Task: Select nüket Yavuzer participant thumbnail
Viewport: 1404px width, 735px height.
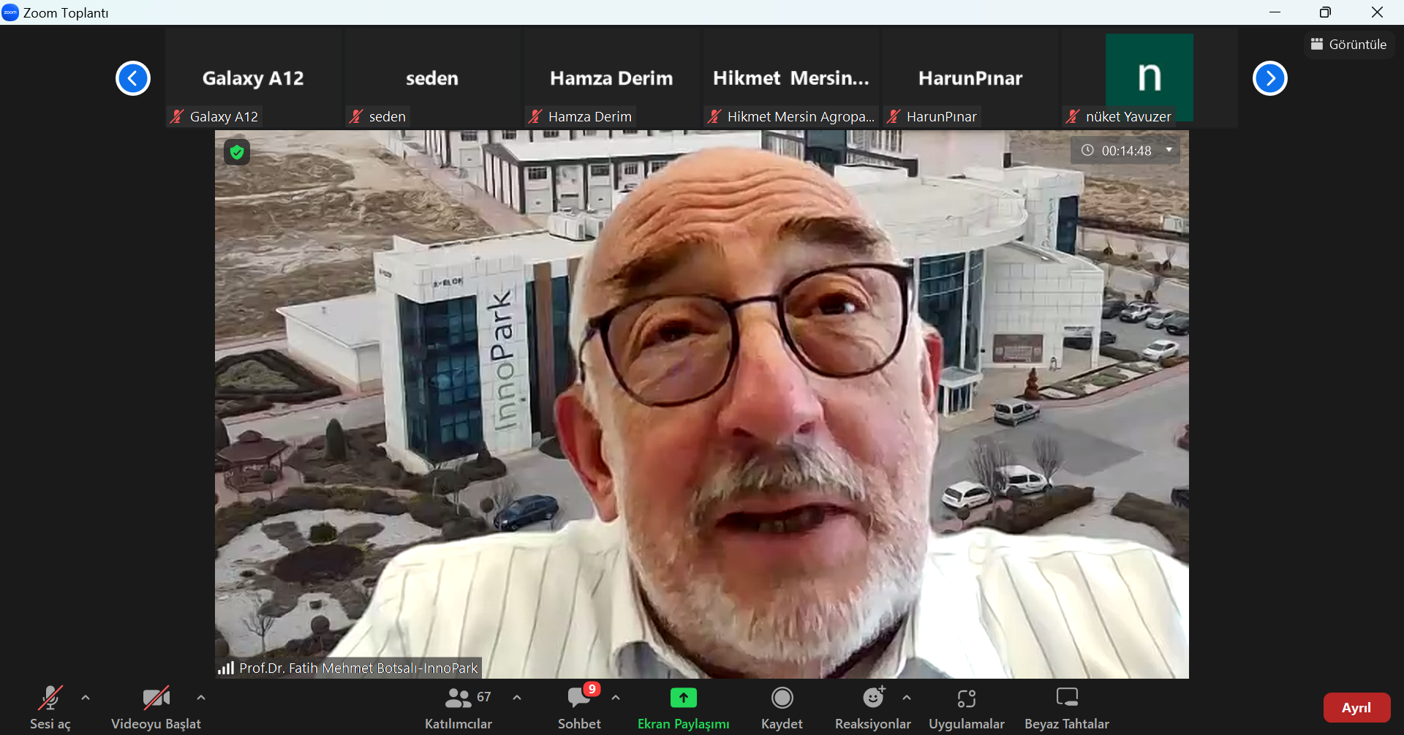Action: (x=1149, y=78)
